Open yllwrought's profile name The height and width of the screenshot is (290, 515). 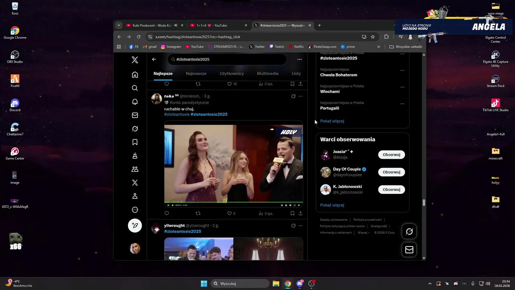tap(174, 226)
